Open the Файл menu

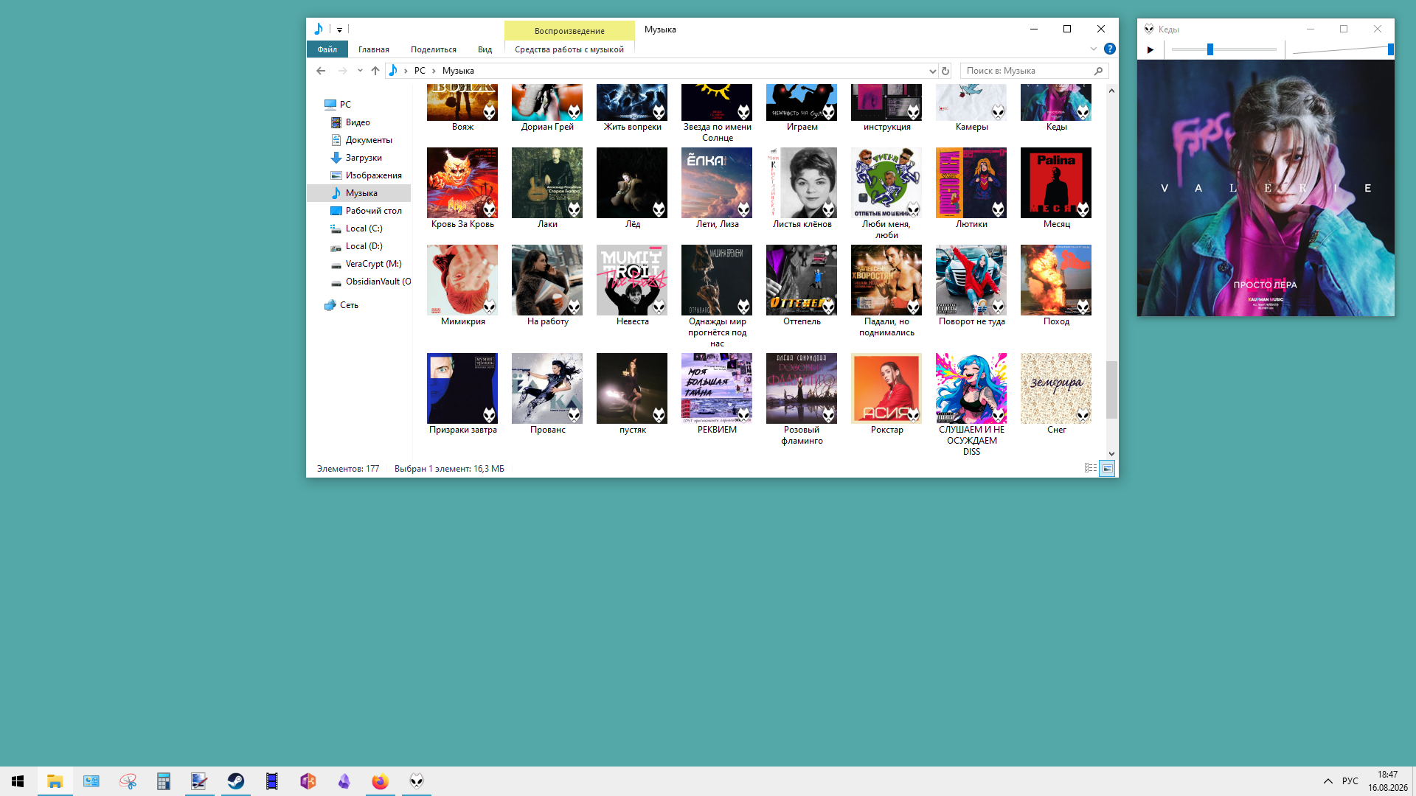[x=327, y=49]
